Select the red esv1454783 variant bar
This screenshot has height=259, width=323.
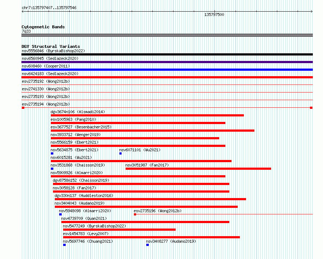pos(151,237)
